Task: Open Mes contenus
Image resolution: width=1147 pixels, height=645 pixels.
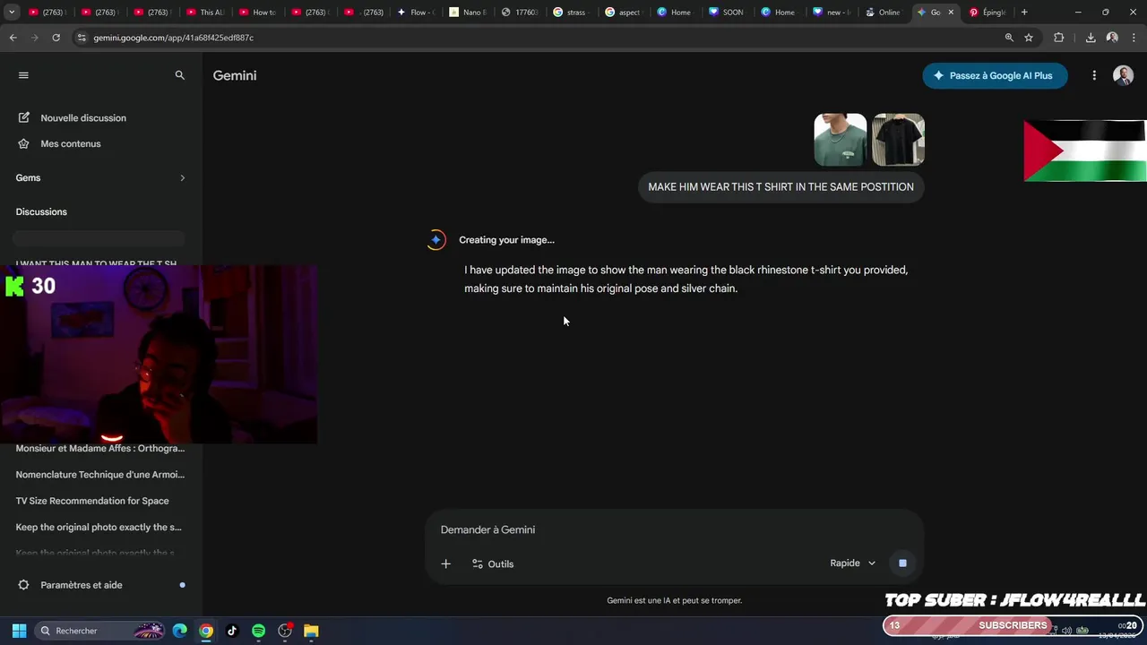Action: (x=71, y=143)
